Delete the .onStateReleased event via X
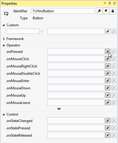The width and height of the screenshot is (118, 143). click(x=114, y=135)
